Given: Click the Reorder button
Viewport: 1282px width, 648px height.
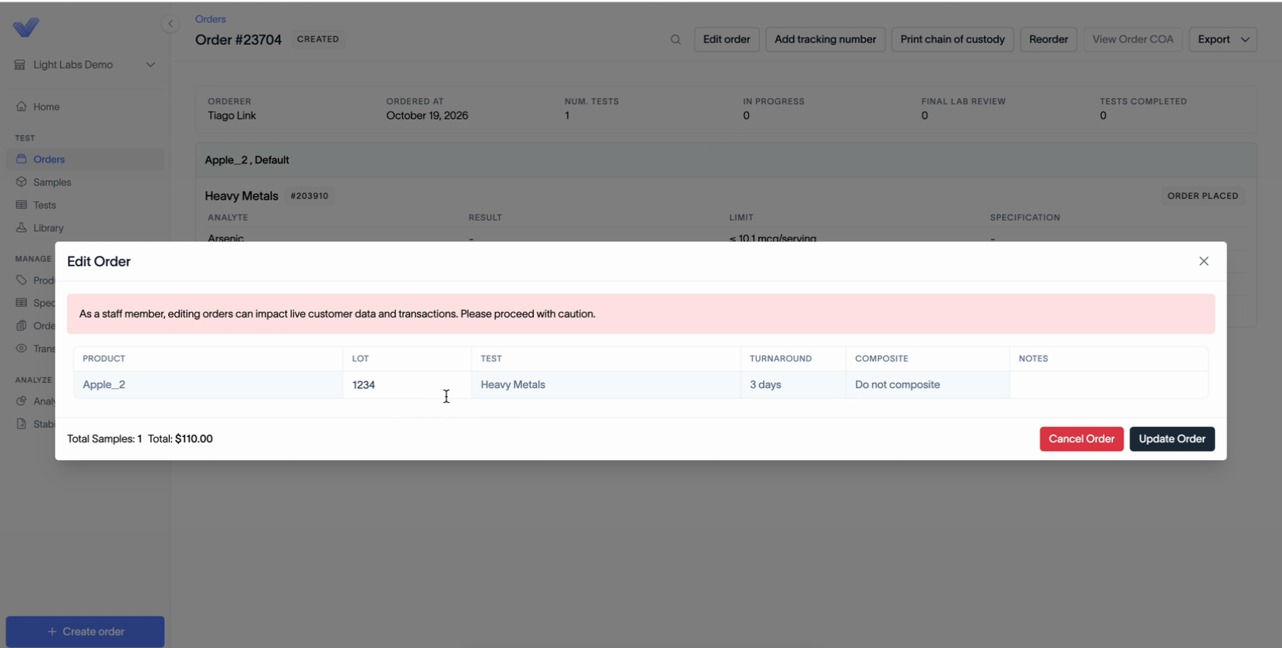Looking at the screenshot, I should [x=1048, y=39].
